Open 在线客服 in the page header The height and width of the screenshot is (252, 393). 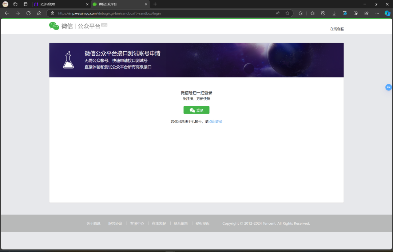pyautogui.click(x=337, y=29)
